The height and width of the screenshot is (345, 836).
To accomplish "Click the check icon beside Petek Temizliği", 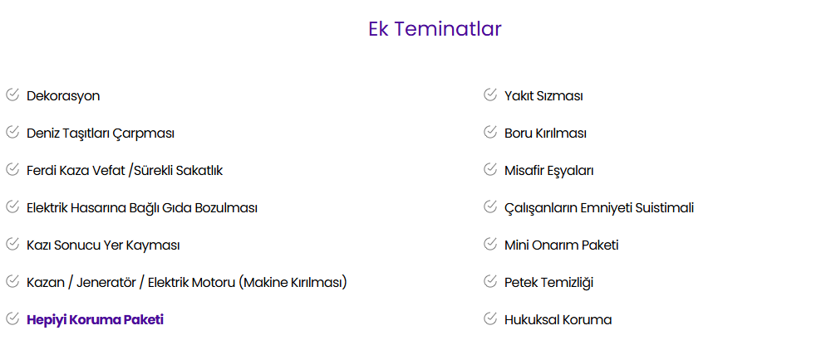I will tap(490, 281).
